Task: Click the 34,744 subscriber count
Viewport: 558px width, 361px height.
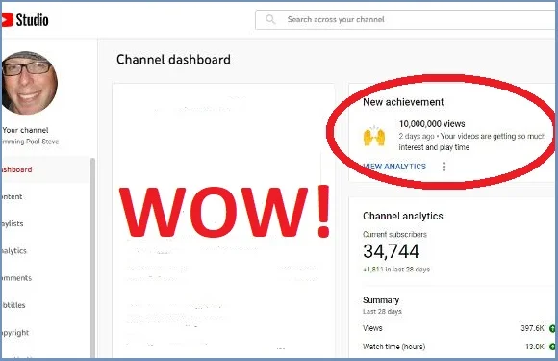Action: click(392, 251)
